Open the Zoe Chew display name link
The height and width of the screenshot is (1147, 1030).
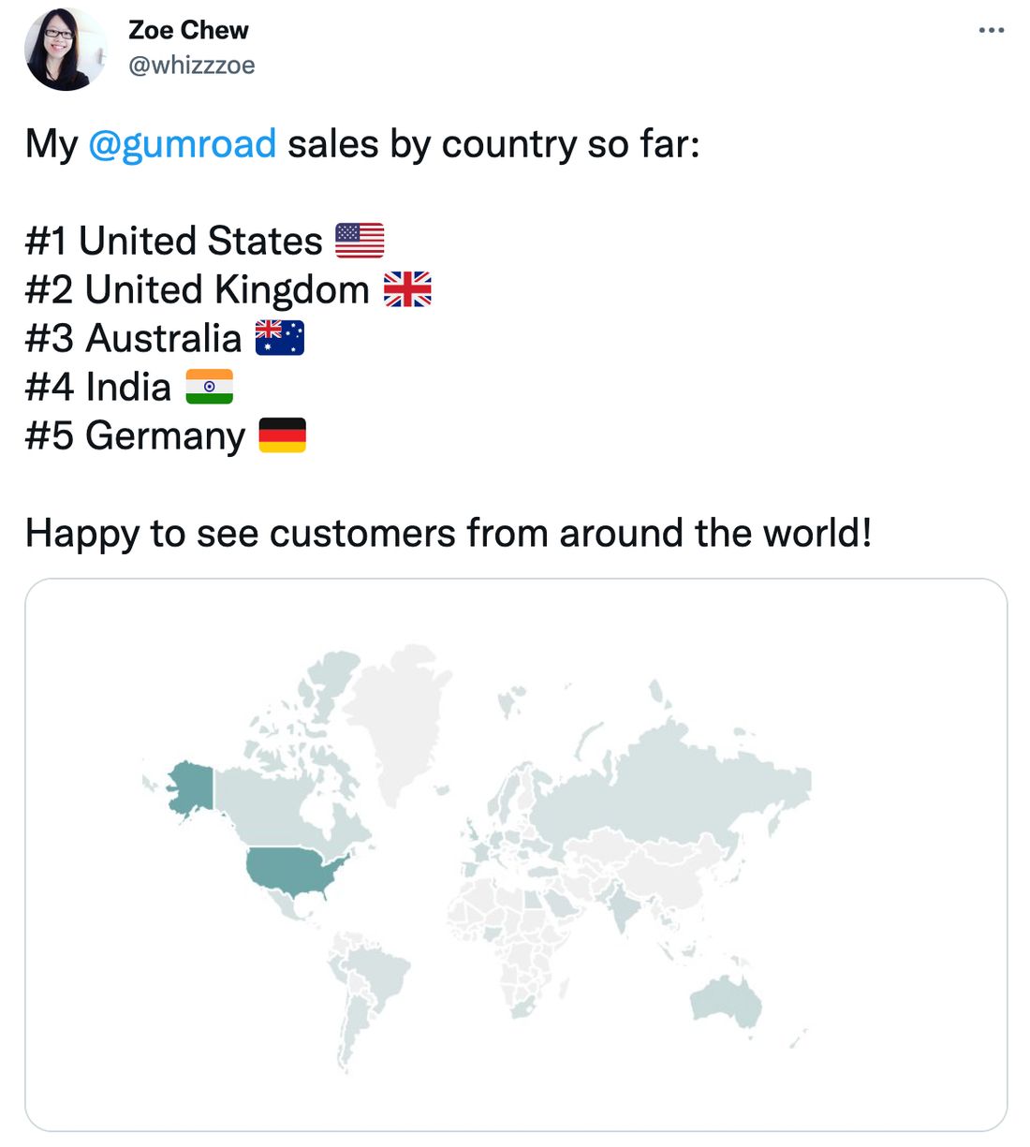(x=188, y=30)
